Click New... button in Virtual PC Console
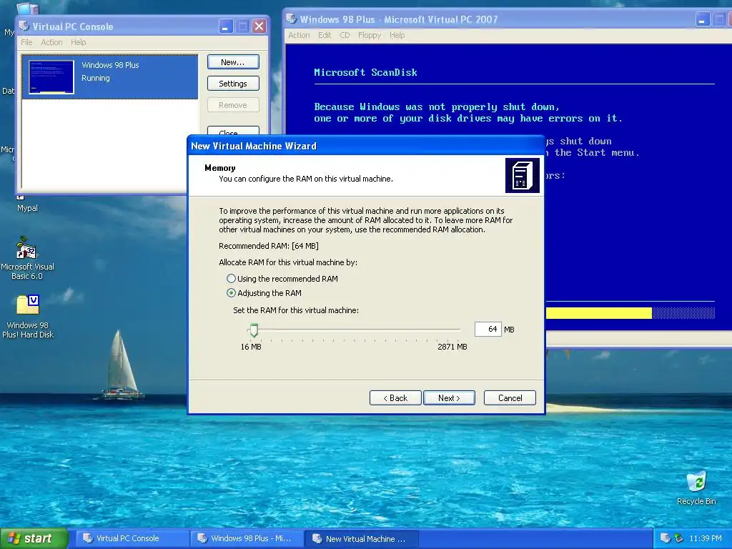732x549 pixels. click(233, 62)
